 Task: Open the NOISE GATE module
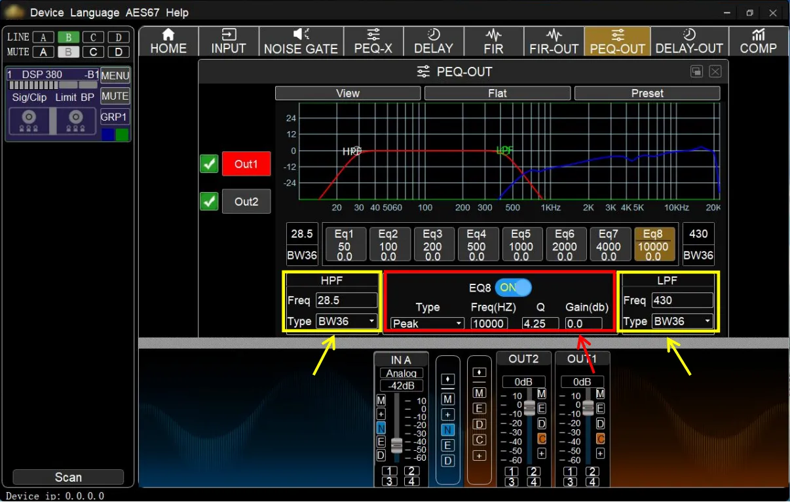click(x=301, y=41)
